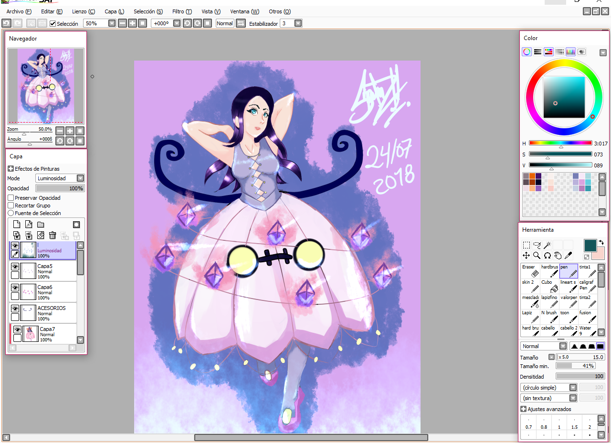This screenshot has height=443, width=611.
Task: Select the Lasso tool
Action: pyautogui.click(x=537, y=245)
